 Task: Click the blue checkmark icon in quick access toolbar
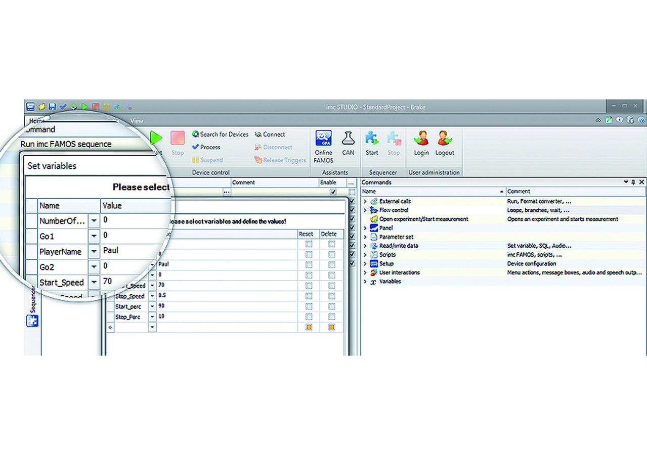63,107
